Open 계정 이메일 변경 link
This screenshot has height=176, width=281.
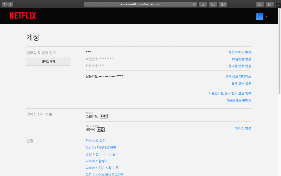(240, 52)
